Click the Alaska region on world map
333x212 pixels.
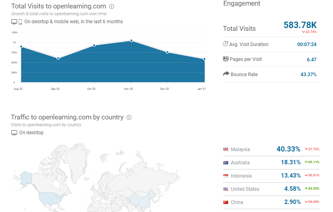(26, 178)
